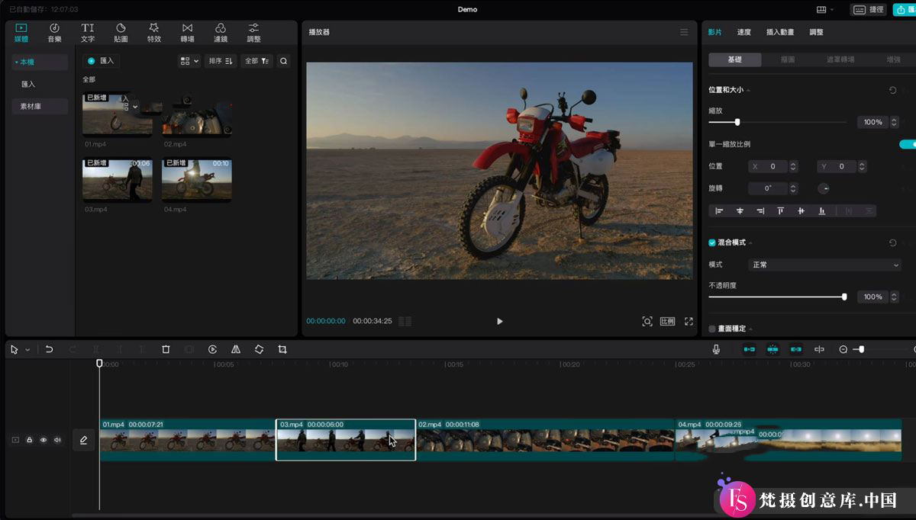Viewport: 916px width, 520px height.
Task: Open the 全部 filter menu
Action: click(256, 61)
